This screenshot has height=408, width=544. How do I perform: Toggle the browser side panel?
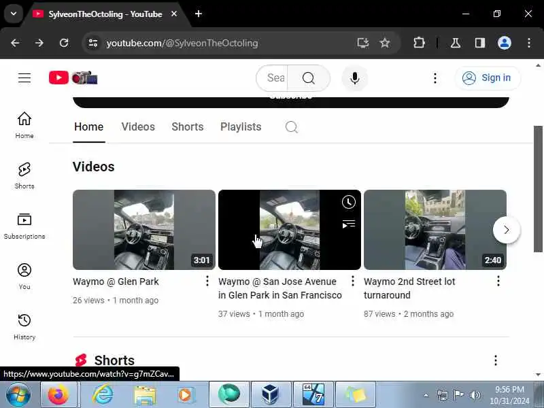click(480, 43)
